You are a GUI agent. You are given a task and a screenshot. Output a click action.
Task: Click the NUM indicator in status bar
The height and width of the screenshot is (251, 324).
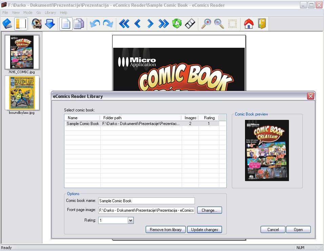pos(300,248)
